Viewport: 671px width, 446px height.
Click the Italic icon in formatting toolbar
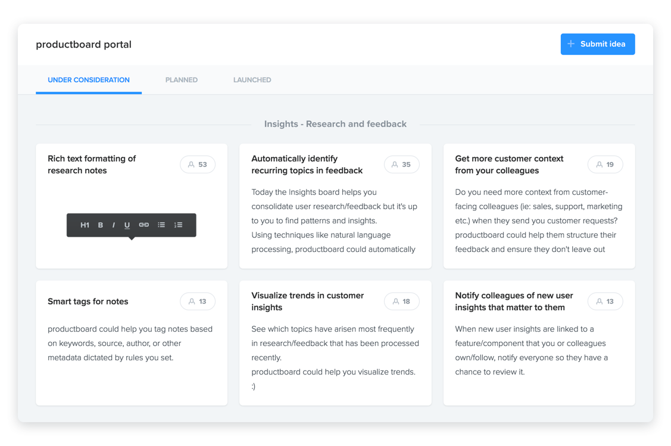tap(113, 224)
